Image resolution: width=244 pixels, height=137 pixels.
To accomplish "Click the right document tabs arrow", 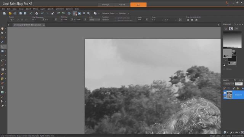I will pos(218,25).
